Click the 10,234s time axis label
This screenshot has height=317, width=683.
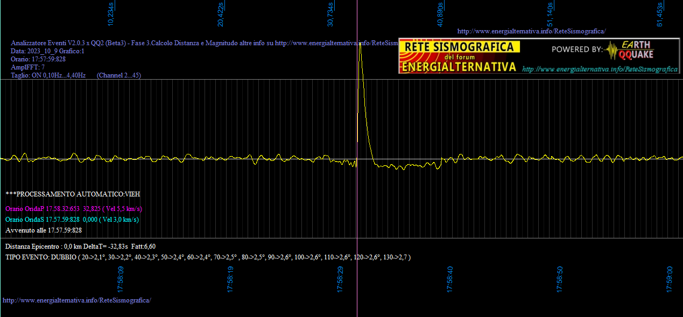click(111, 15)
